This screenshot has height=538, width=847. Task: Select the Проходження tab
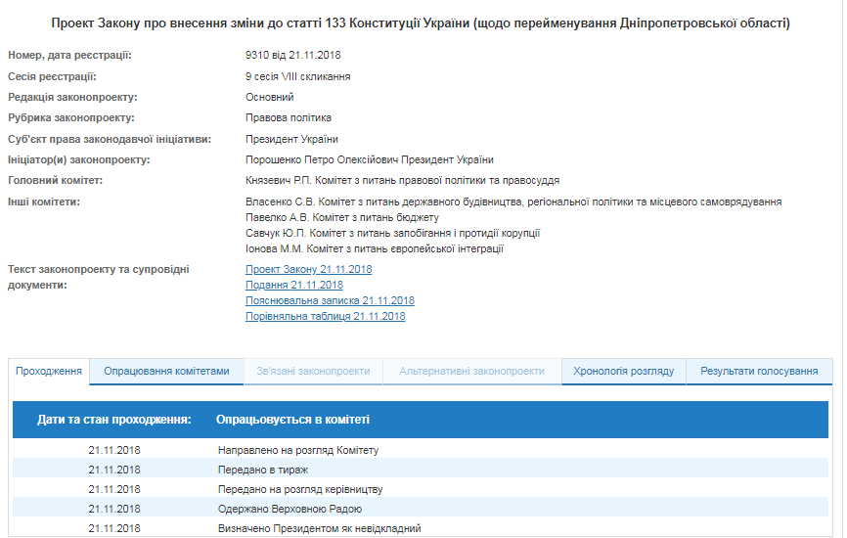(x=49, y=372)
